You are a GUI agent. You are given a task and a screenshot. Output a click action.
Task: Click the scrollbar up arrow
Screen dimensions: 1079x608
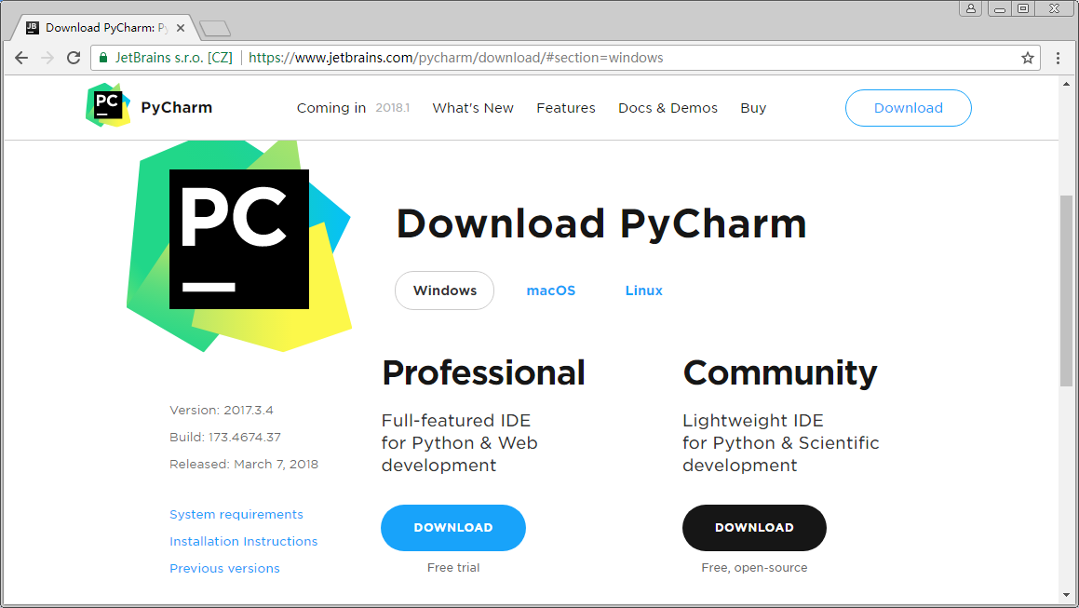[x=1066, y=84]
